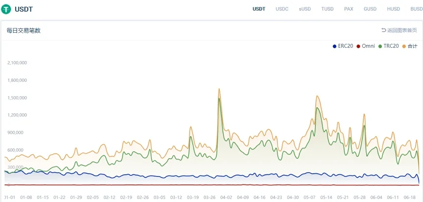This screenshot has width=423, height=202.
Task: Toggle the 合计 total series in the legend
Action: 412,46
